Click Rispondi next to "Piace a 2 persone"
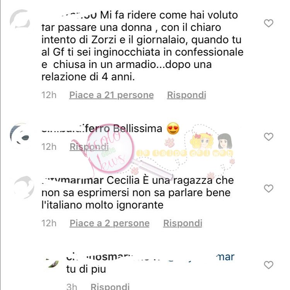The height and width of the screenshot is (290, 290). pyautogui.click(x=183, y=223)
